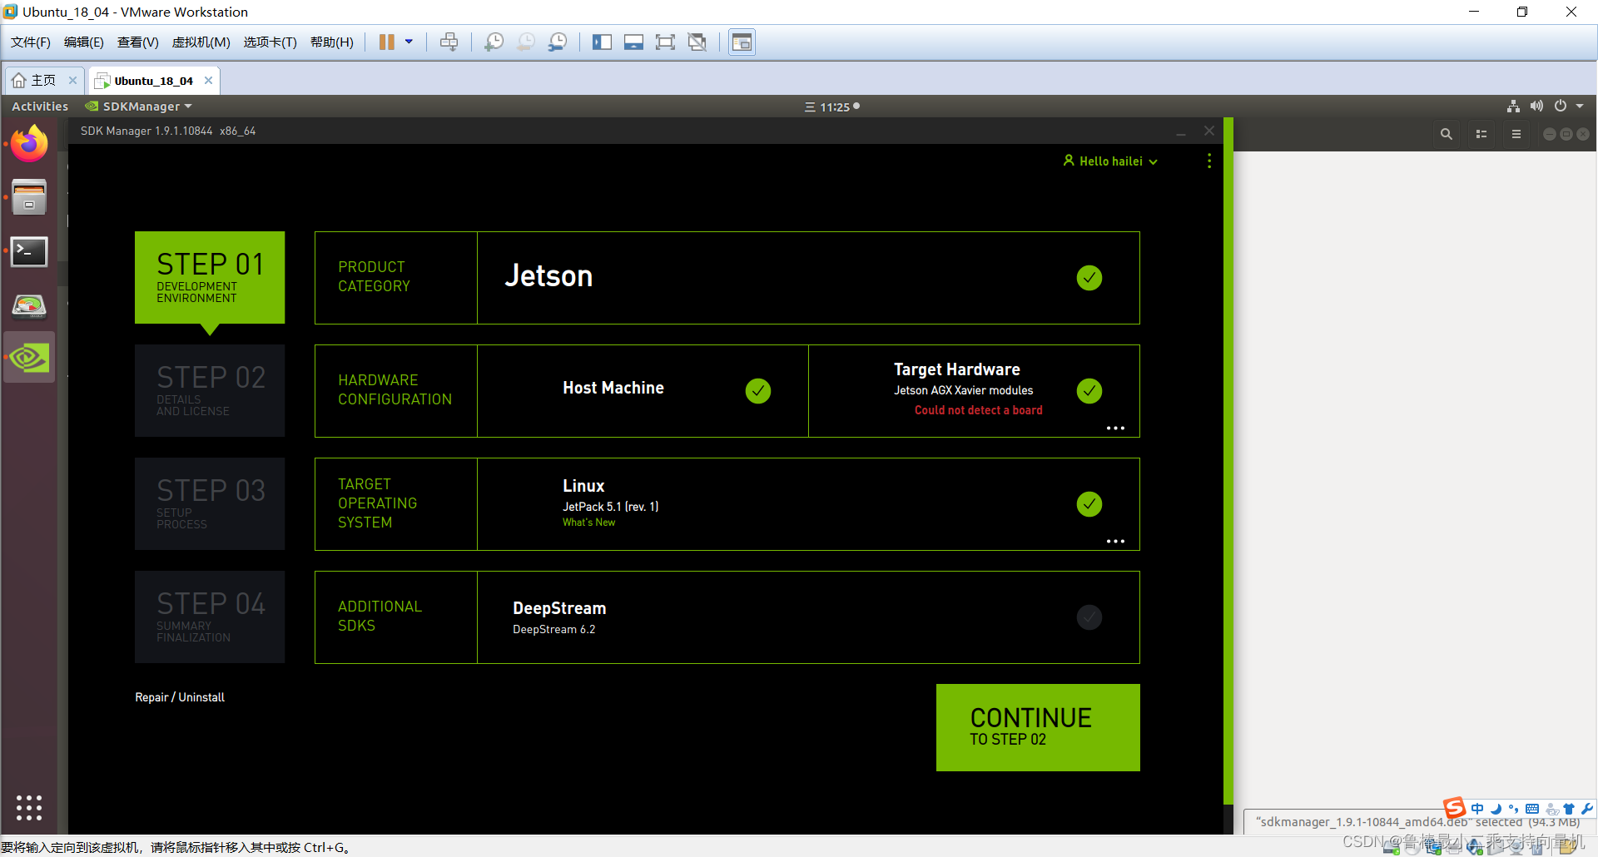Click the Host Machine panel

click(643, 391)
